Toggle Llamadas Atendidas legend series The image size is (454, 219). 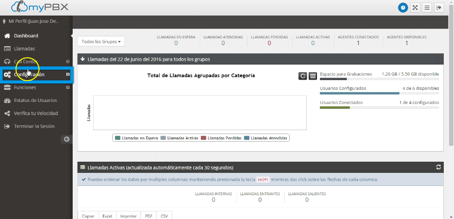pyautogui.click(x=266, y=138)
